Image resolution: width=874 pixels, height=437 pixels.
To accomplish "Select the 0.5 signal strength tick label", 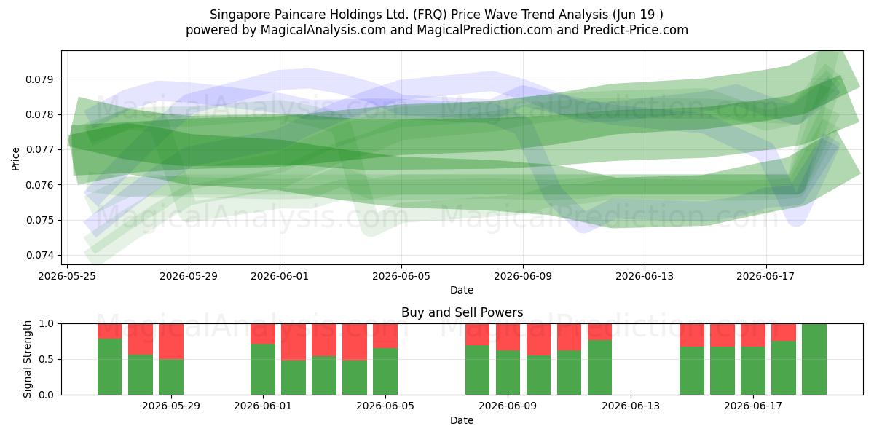I will pos(48,359).
